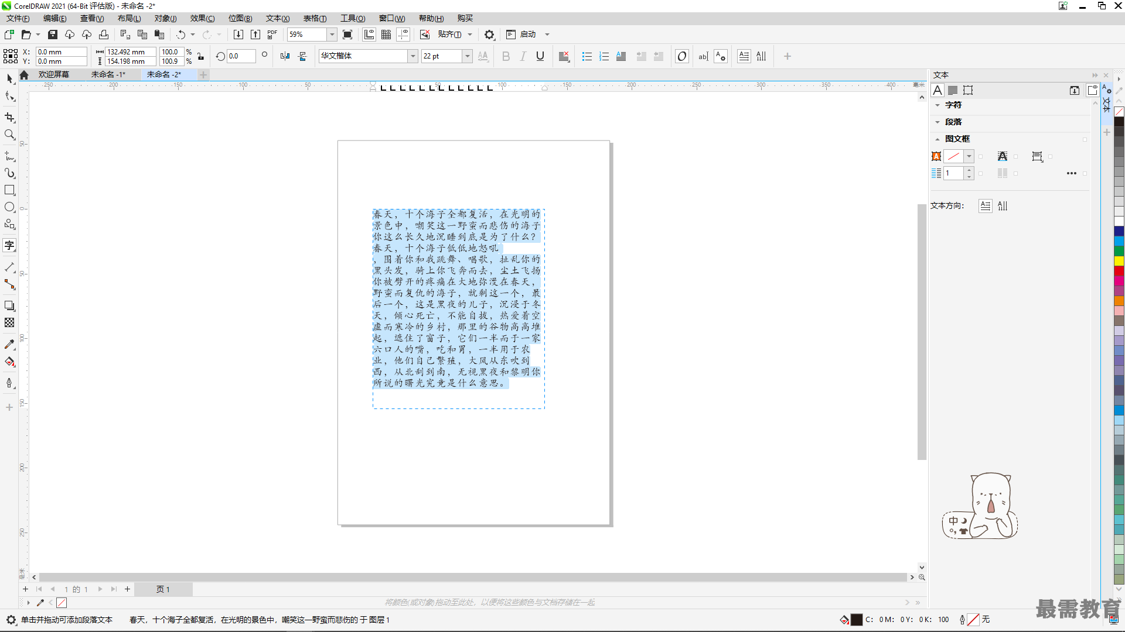Viewport: 1125px width, 632px height.
Task: Click the Publish to PDF icon
Action: [272, 35]
